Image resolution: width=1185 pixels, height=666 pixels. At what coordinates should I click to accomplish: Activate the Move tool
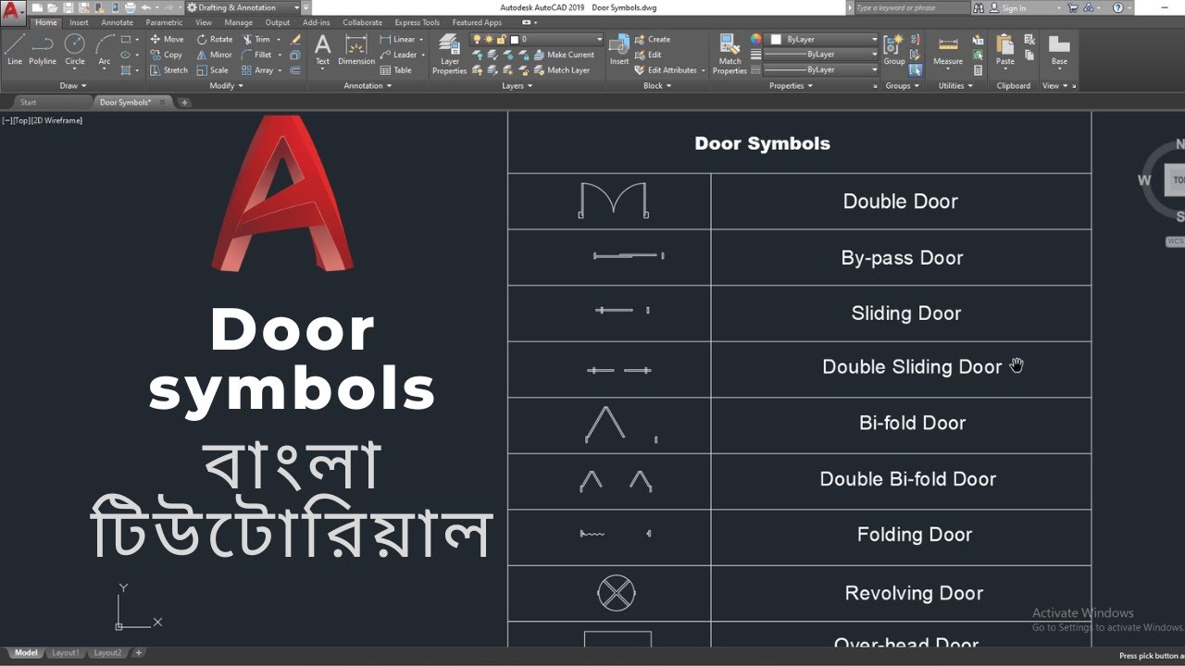[167, 40]
